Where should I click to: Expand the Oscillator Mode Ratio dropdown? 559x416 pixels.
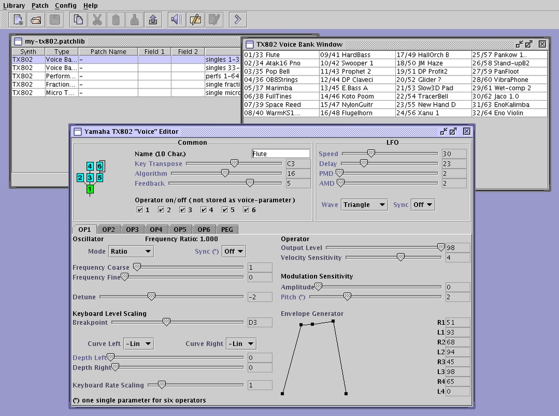[131, 251]
